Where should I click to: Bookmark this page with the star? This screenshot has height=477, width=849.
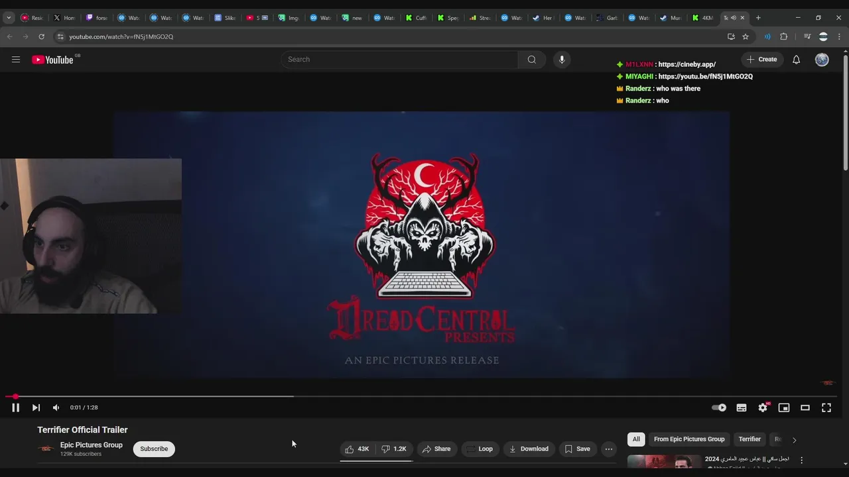point(746,36)
